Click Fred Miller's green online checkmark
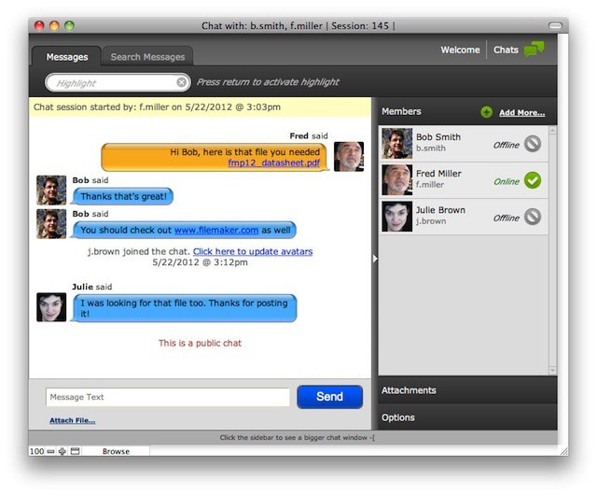This screenshot has width=597, height=495. [x=533, y=180]
